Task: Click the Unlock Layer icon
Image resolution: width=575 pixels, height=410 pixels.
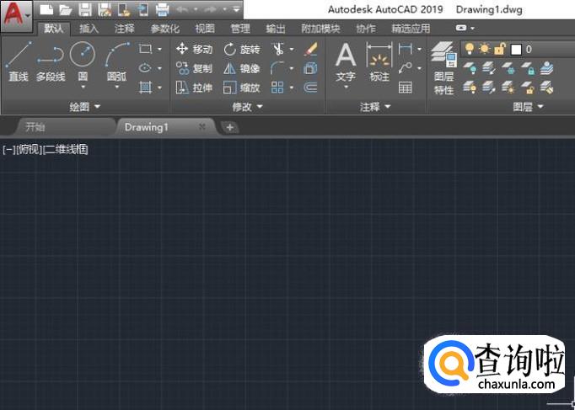Action: click(527, 88)
